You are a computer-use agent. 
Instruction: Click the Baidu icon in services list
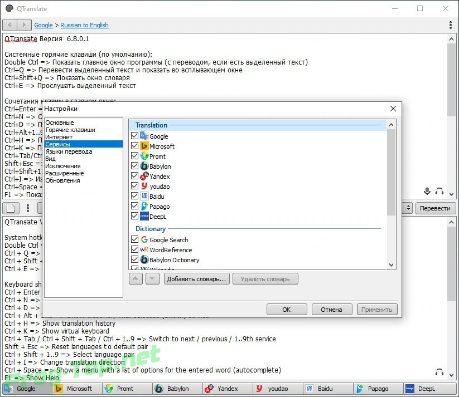[144, 196]
